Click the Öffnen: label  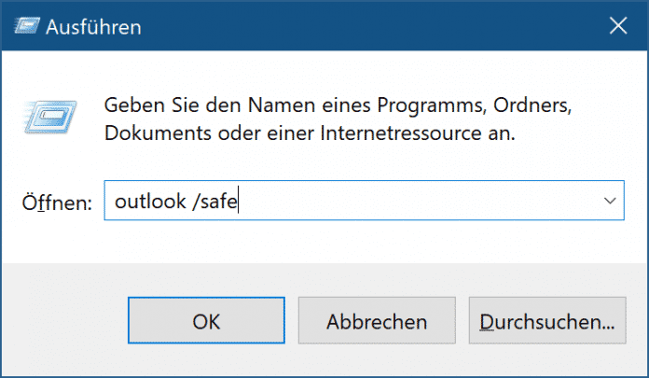point(57,202)
